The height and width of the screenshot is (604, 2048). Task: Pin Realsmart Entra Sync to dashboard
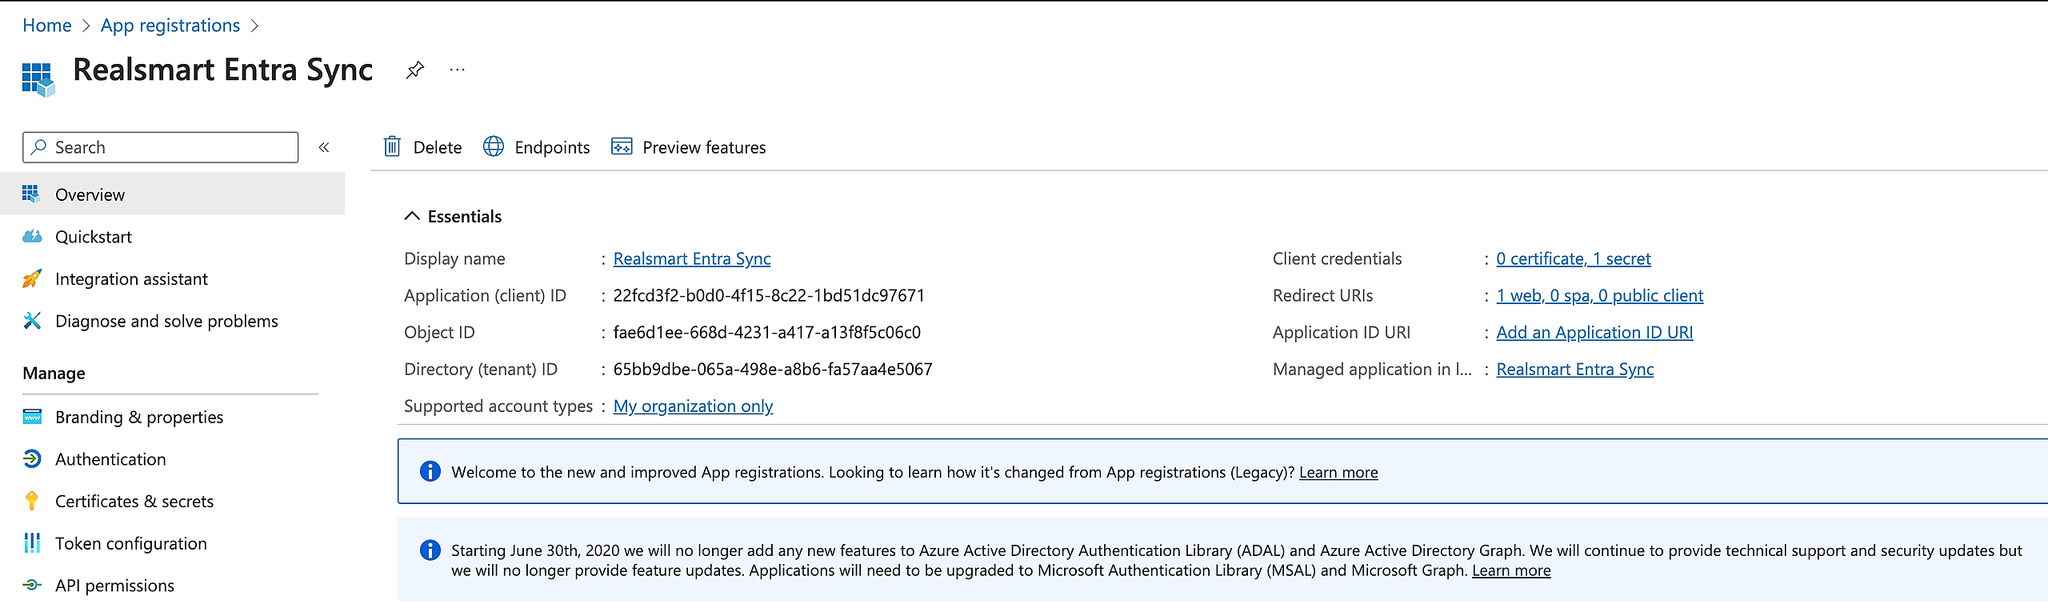414,70
